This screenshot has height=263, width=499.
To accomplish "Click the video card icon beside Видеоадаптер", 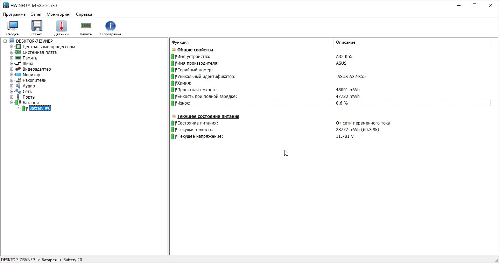I will (x=18, y=69).
